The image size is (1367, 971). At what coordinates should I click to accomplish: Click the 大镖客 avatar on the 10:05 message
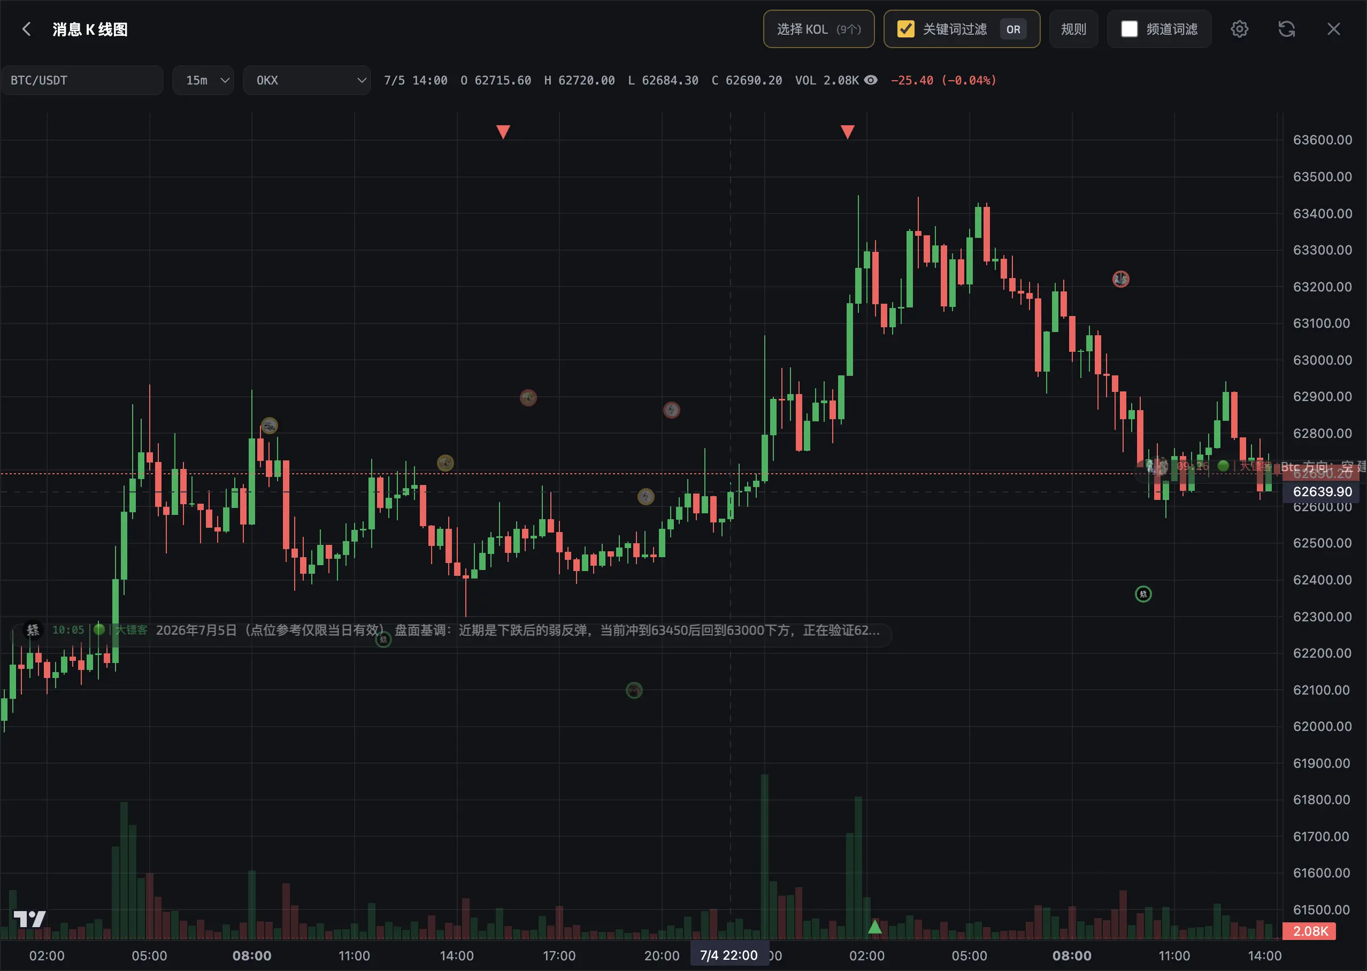click(33, 630)
